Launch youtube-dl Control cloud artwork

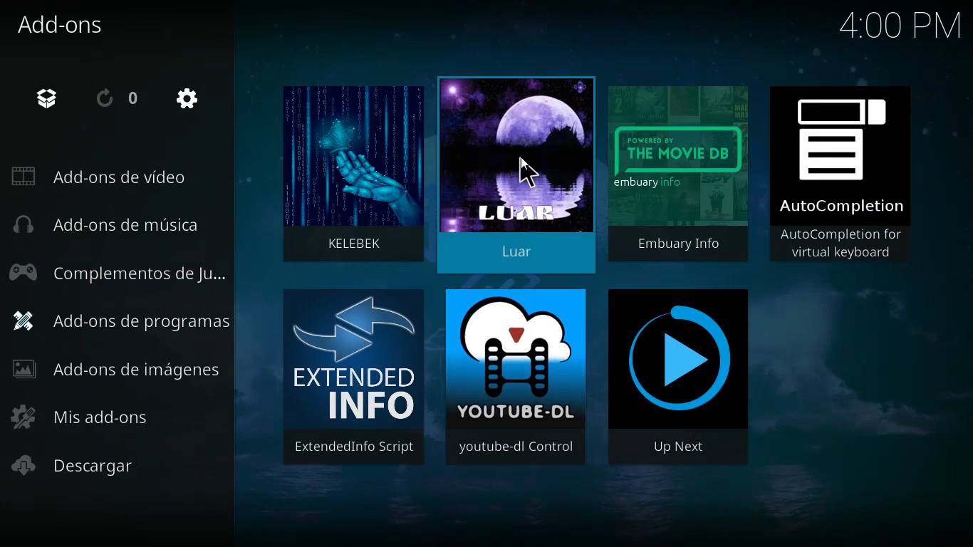coord(516,359)
